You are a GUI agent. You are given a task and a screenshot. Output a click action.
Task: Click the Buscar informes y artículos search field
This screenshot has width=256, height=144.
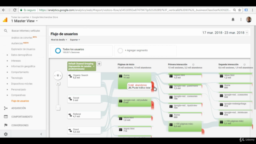point(26,31)
